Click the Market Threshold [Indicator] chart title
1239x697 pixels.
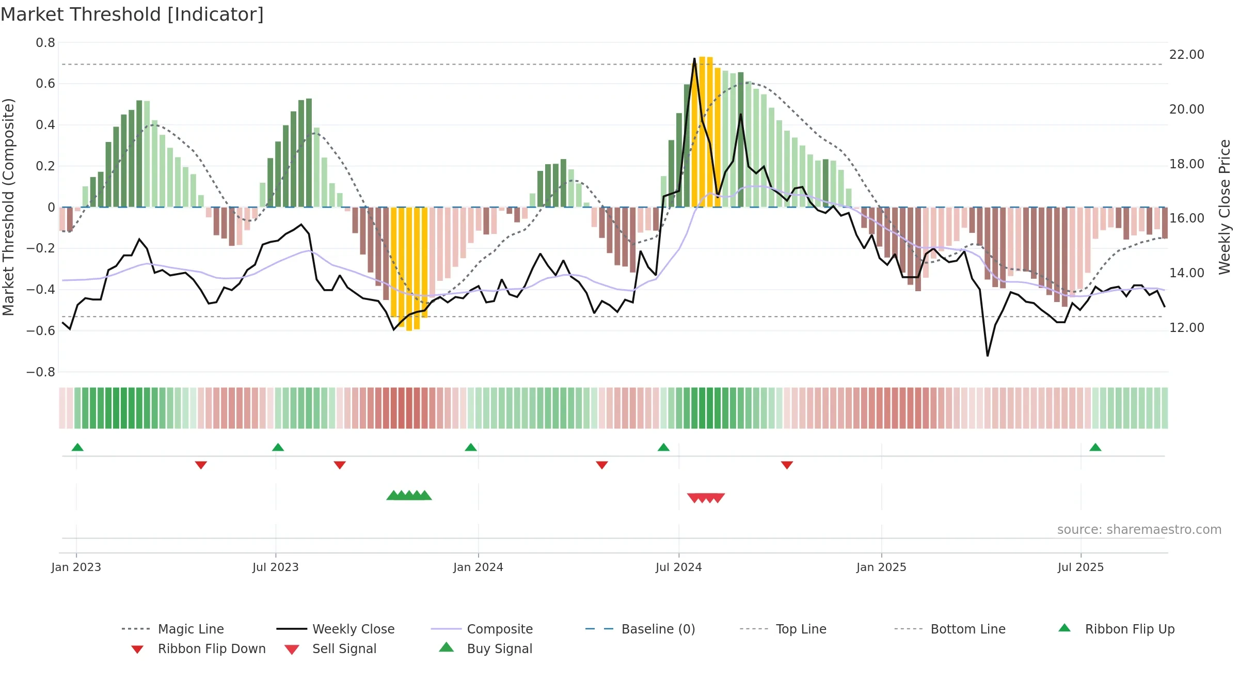(132, 14)
